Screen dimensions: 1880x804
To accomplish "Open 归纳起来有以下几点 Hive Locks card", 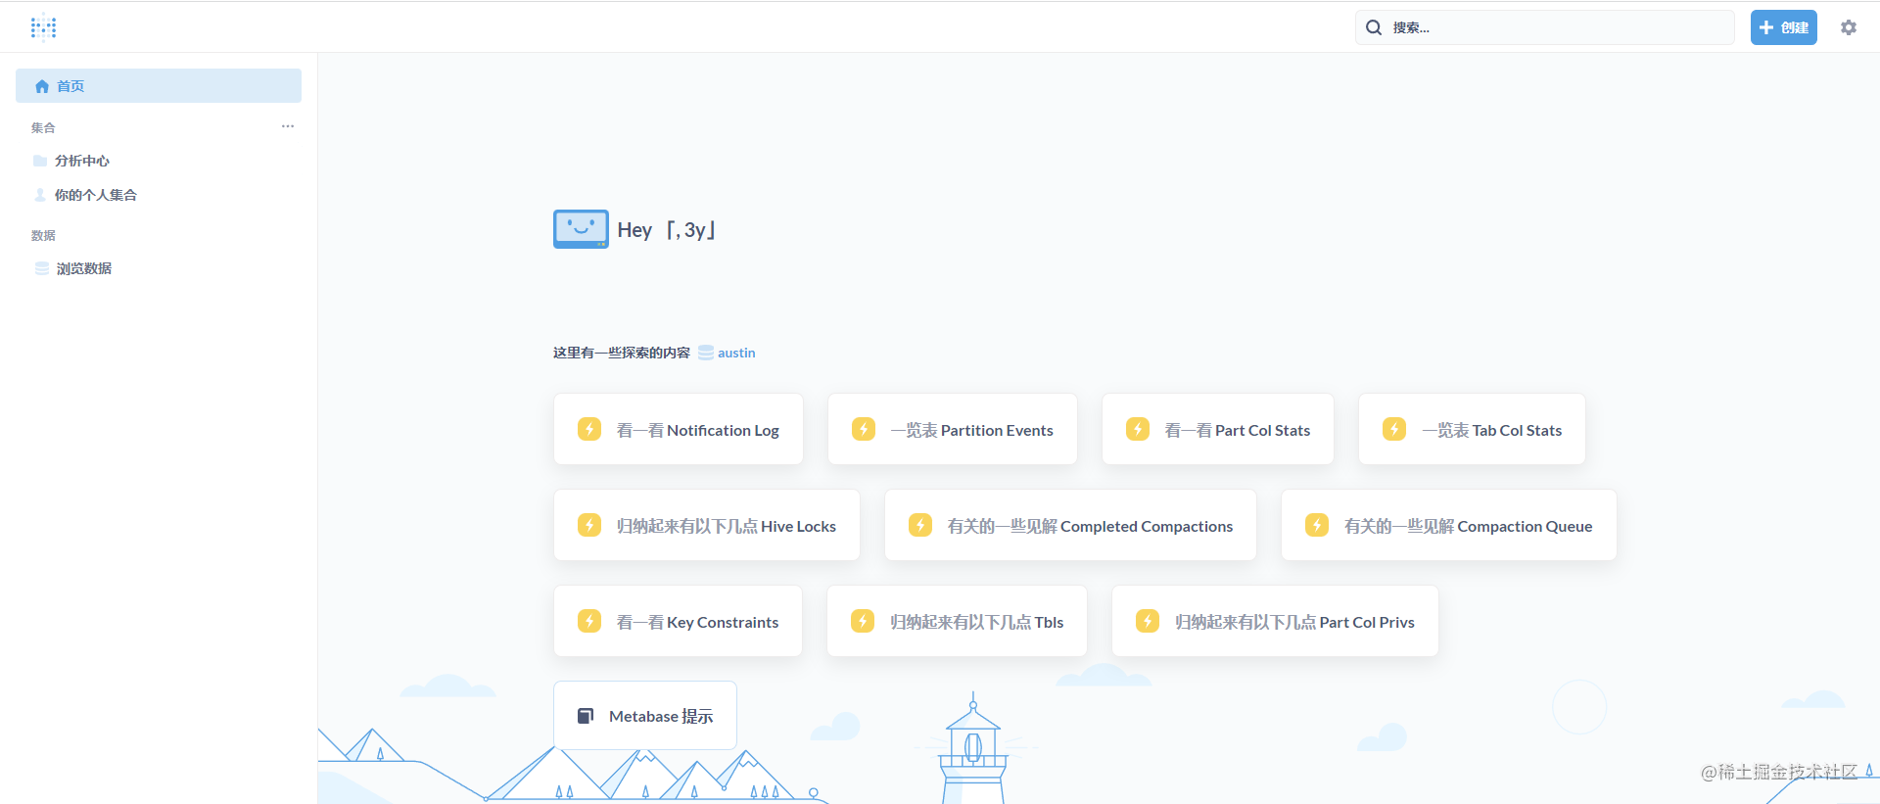I will click(707, 525).
